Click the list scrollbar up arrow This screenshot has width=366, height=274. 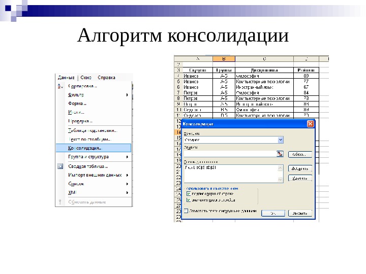(x=280, y=168)
